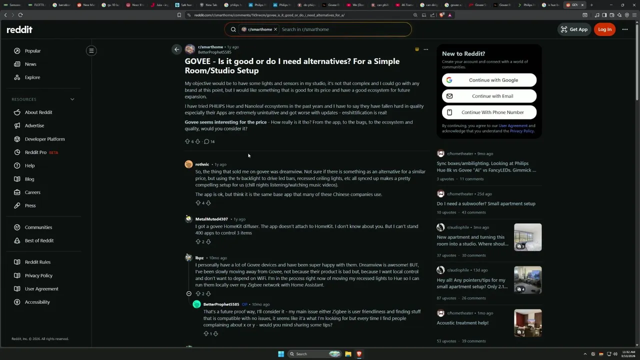The image size is (640, 360).
Task: Open post options three-dot menu
Action: 426,49
